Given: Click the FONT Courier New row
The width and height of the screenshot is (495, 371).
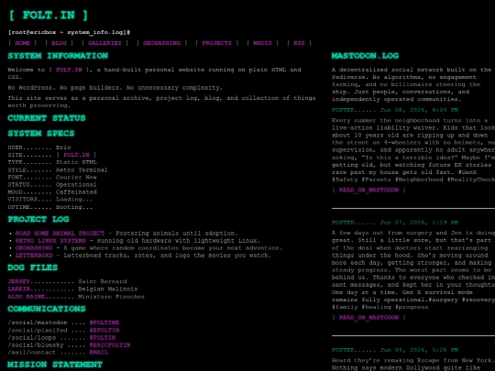Looking at the screenshot, I should point(52,178).
